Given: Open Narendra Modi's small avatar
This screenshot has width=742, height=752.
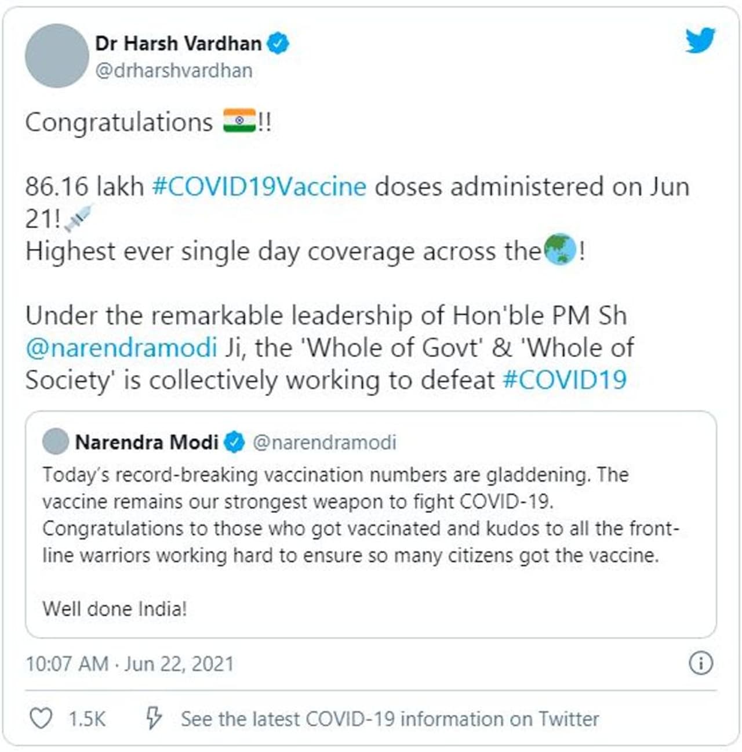Looking at the screenshot, I should (56, 442).
